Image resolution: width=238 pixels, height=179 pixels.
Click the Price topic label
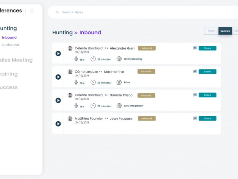(127, 83)
